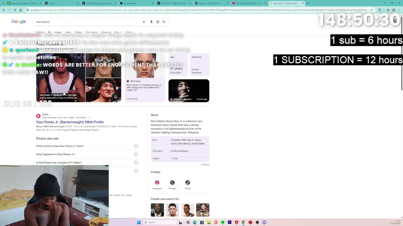Select first People also search for person

click(x=157, y=210)
